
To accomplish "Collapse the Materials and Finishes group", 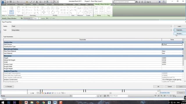I will (x=183, y=49).
